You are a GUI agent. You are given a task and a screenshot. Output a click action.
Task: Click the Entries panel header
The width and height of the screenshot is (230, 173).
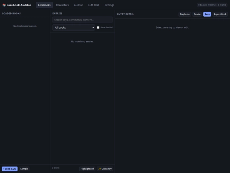click(x=57, y=13)
